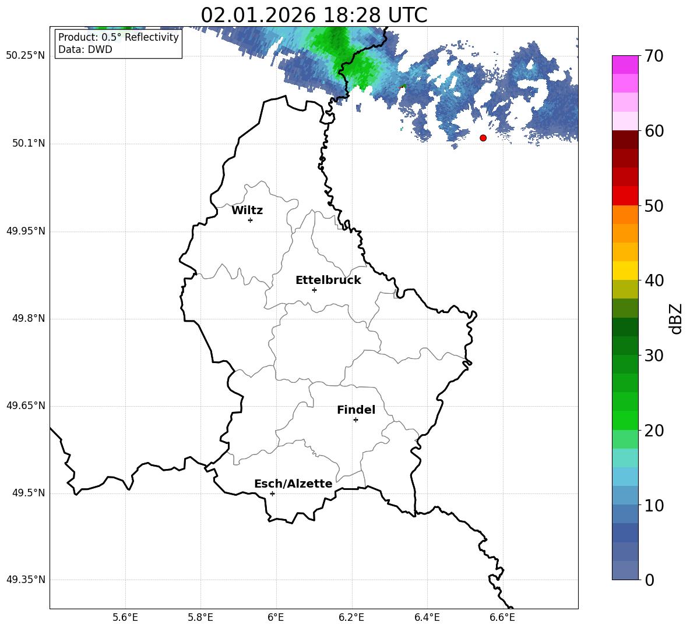
Task: Click the 50.25°N latitude tick label
Action: pos(26,56)
